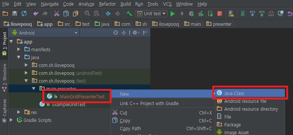Collapse com.sh.ilovepooq (test) package
Screen dimensions: 293x135
[26, 81]
